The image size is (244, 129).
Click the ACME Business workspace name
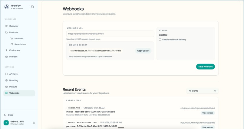coord(17,8)
